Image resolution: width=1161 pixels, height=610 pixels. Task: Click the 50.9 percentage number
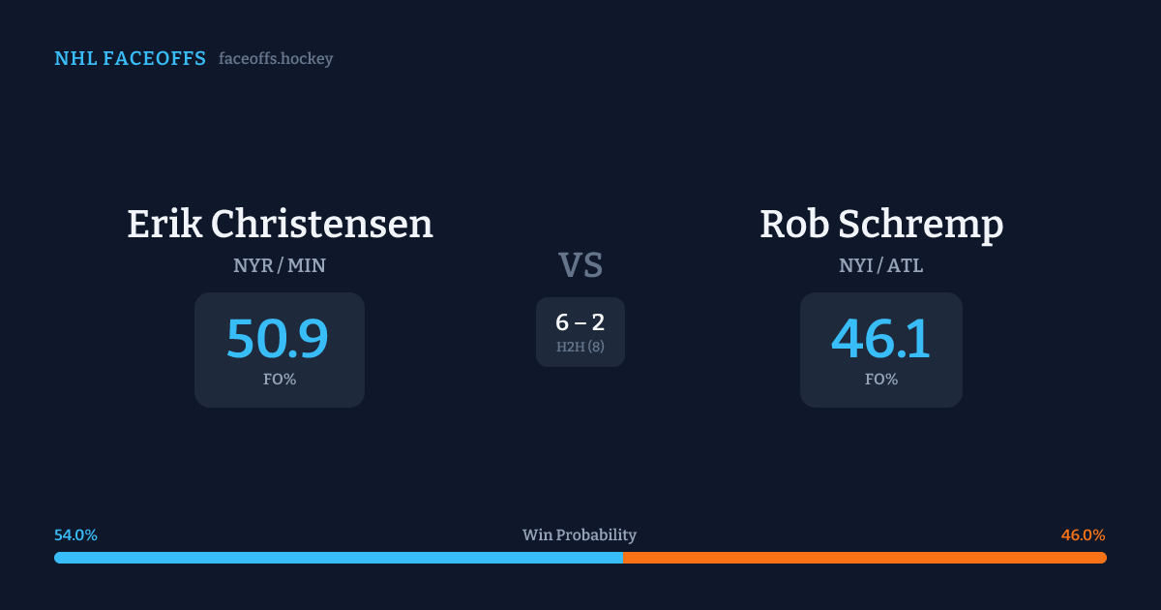[278, 339]
